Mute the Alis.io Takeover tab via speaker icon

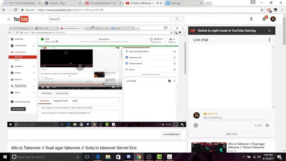point(157,3)
